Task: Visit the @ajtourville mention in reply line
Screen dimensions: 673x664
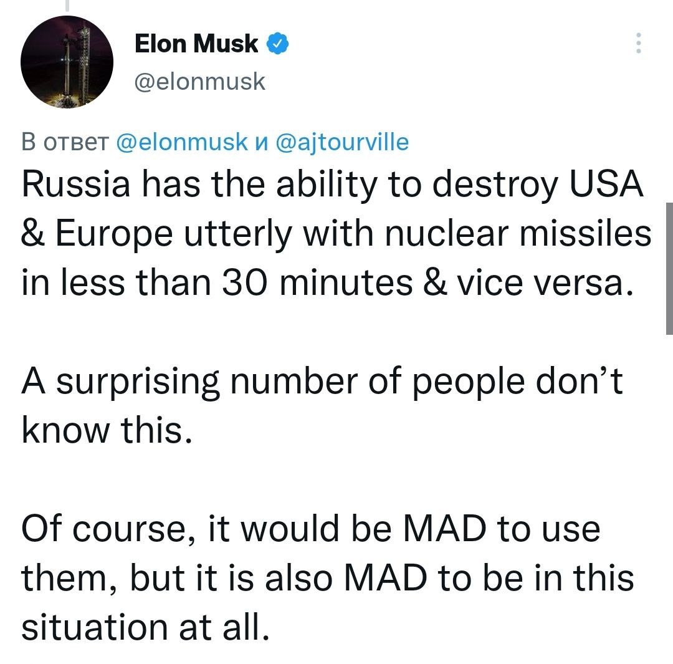Action: (341, 142)
